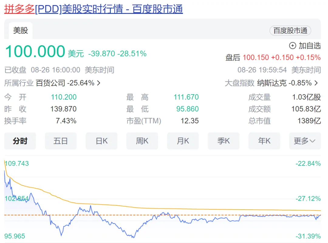Click the after-hours timestamp 08-26 19:59:54
The width and height of the screenshot is (328, 243).
pyautogui.click(x=262, y=70)
